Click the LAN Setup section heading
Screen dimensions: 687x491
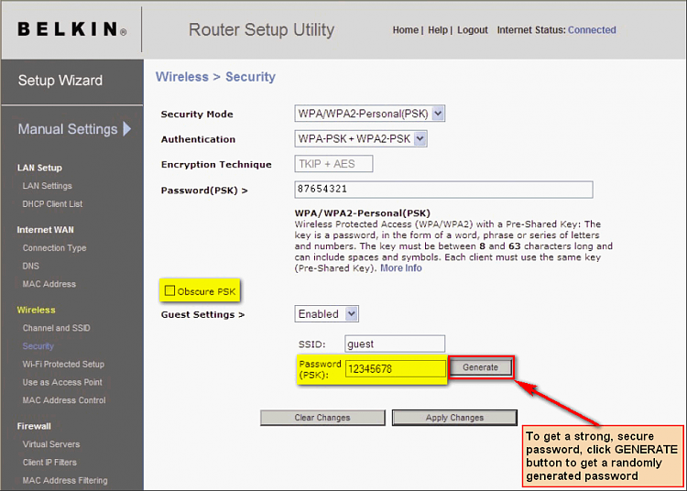39,168
